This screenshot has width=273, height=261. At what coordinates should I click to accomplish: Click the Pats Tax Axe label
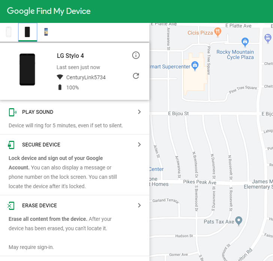click(x=219, y=222)
